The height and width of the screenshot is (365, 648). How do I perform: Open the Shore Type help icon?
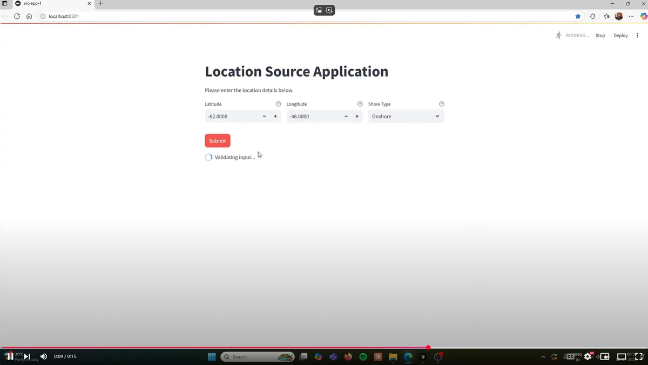point(442,104)
